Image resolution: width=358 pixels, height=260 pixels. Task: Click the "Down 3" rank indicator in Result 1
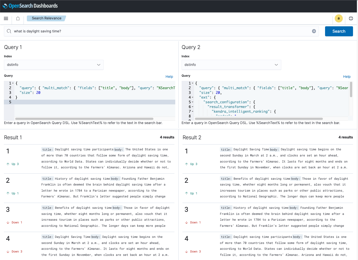click(x=14, y=251)
